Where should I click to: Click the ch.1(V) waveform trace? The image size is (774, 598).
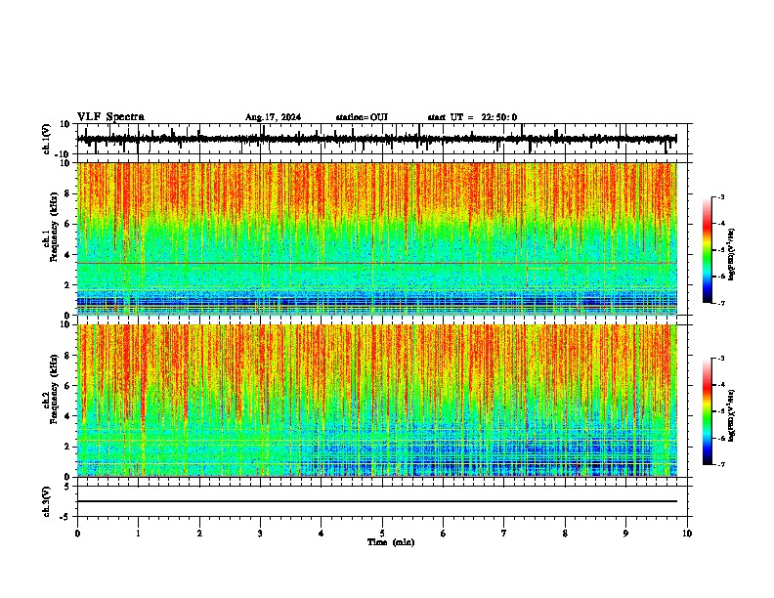click(377, 139)
